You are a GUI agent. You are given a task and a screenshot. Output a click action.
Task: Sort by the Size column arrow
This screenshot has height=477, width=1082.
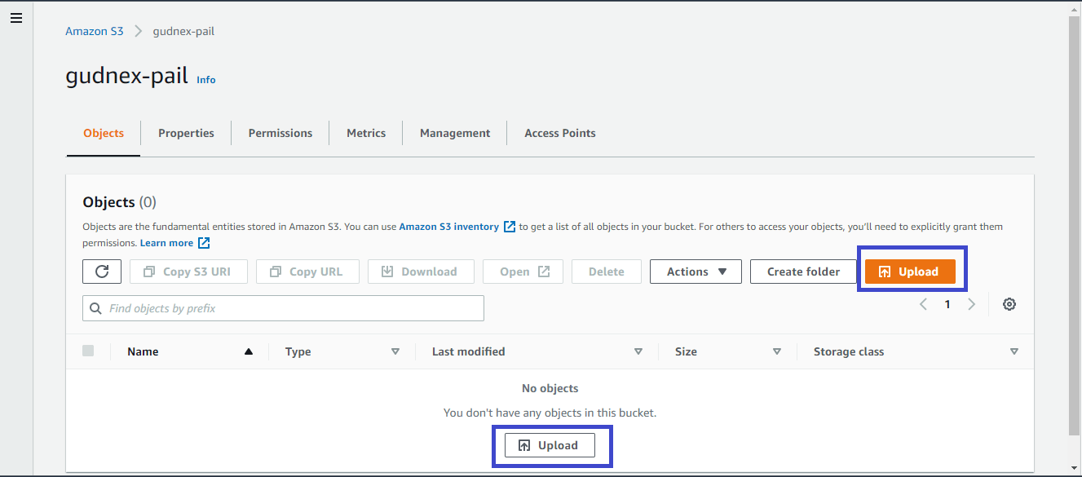(777, 351)
